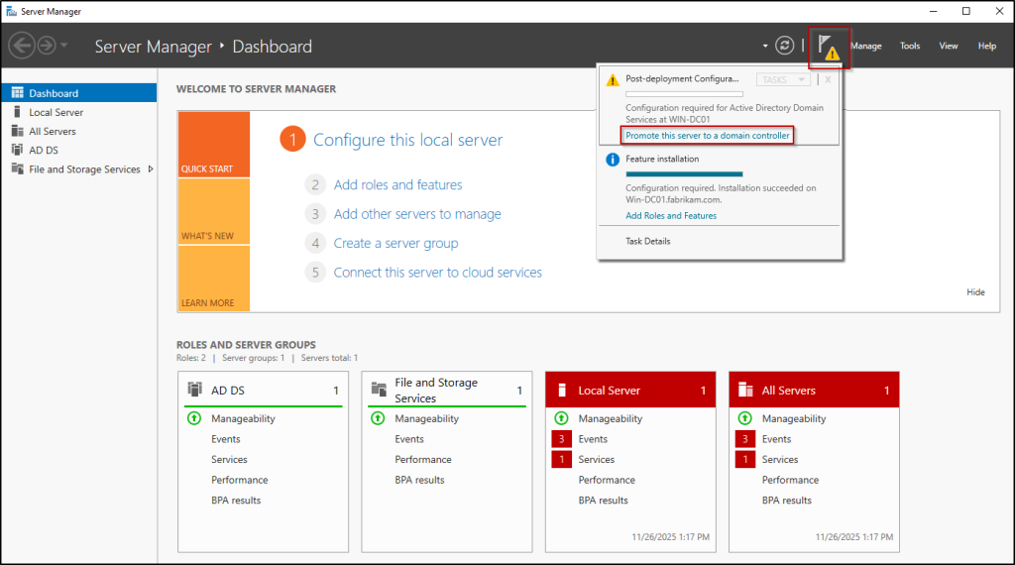
Task: Click the Local Server sidebar icon
Action: point(17,112)
